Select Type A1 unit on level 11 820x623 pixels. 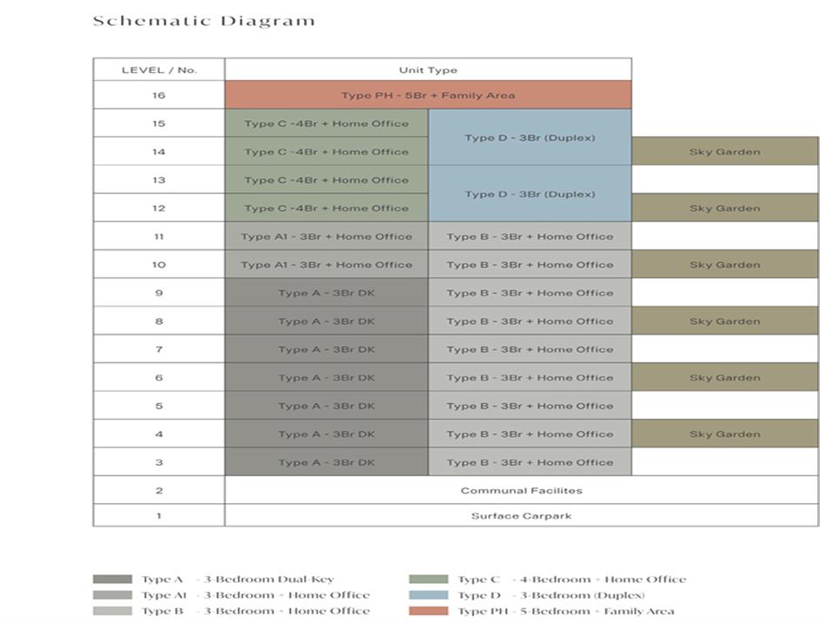(x=326, y=236)
